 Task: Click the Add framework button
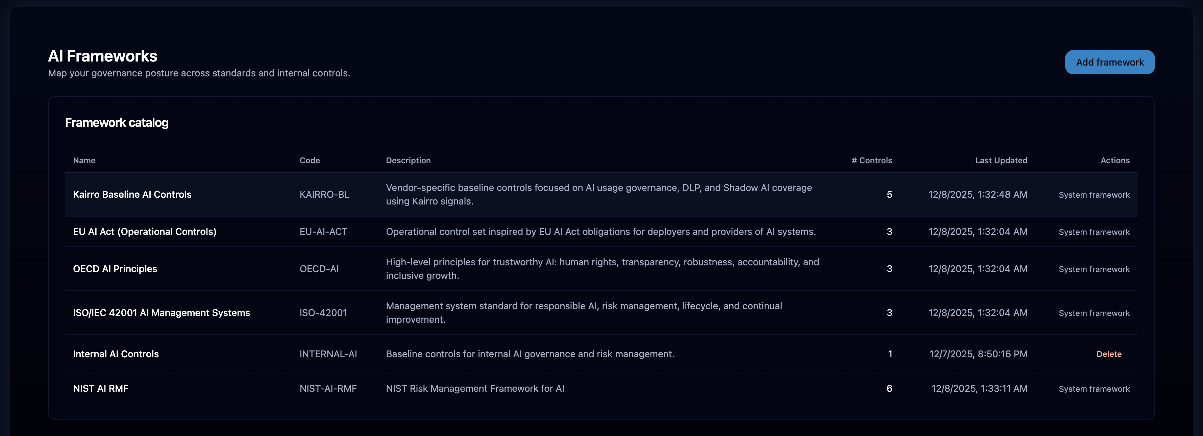1109,62
